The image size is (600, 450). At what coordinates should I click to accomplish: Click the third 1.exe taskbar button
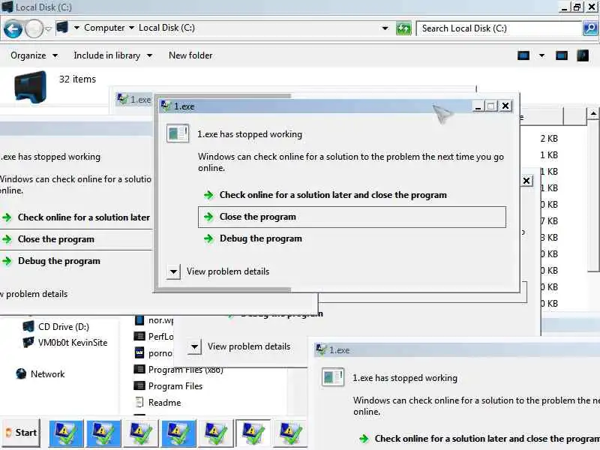coord(141,433)
